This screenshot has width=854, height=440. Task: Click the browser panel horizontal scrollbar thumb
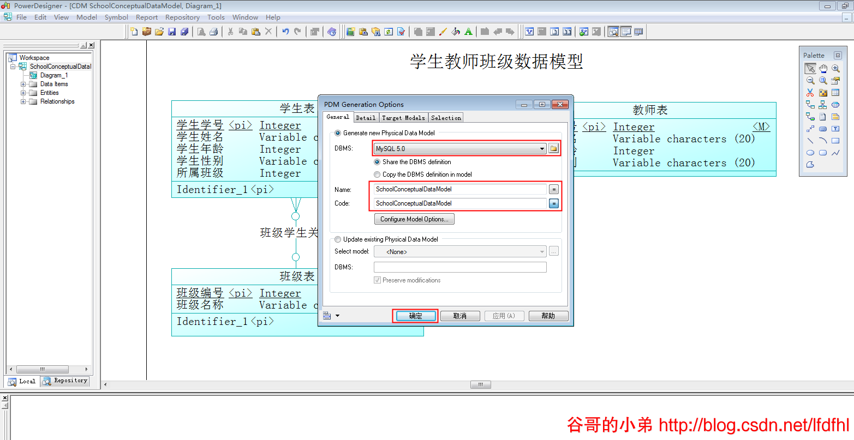point(43,369)
